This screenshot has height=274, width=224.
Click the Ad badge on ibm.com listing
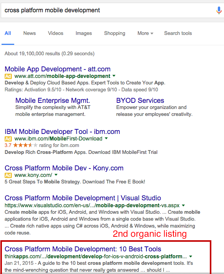click(8, 139)
